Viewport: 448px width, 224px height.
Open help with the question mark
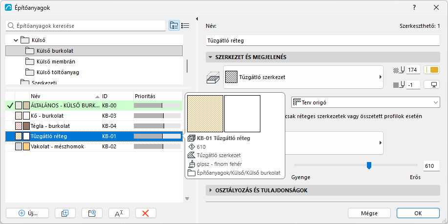pos(414,8)
